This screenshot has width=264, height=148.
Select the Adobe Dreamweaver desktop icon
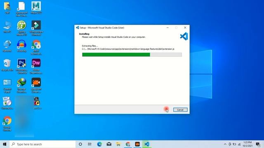point(36,67)
